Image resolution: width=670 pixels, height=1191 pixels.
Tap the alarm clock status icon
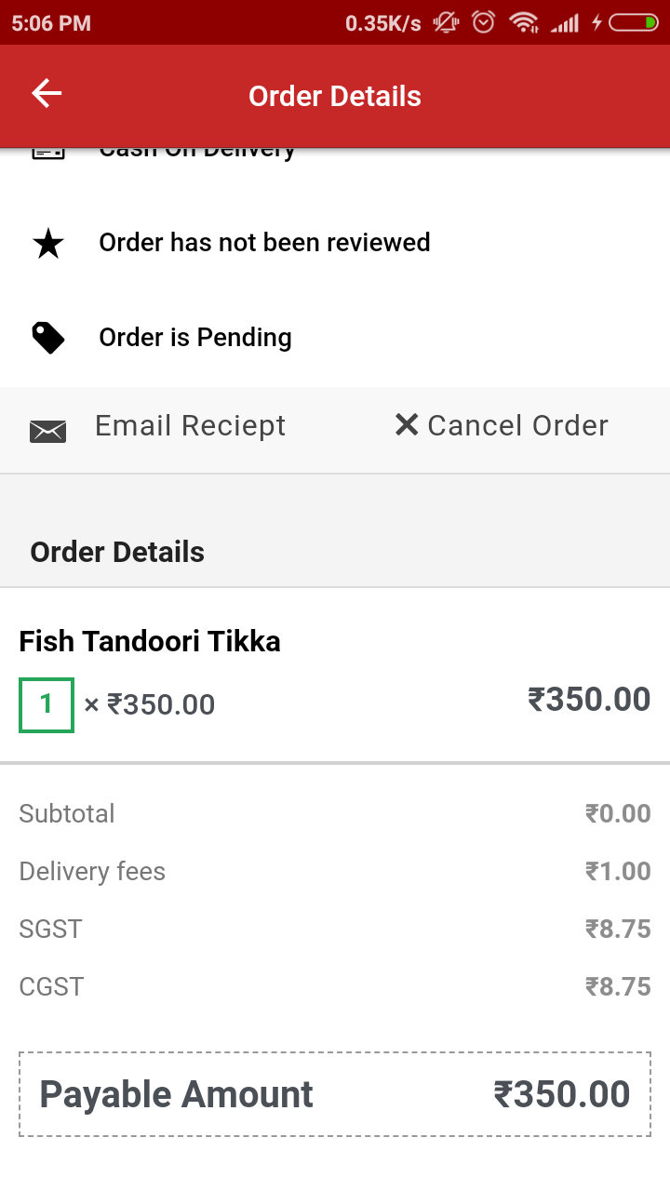tap(484, 22)
